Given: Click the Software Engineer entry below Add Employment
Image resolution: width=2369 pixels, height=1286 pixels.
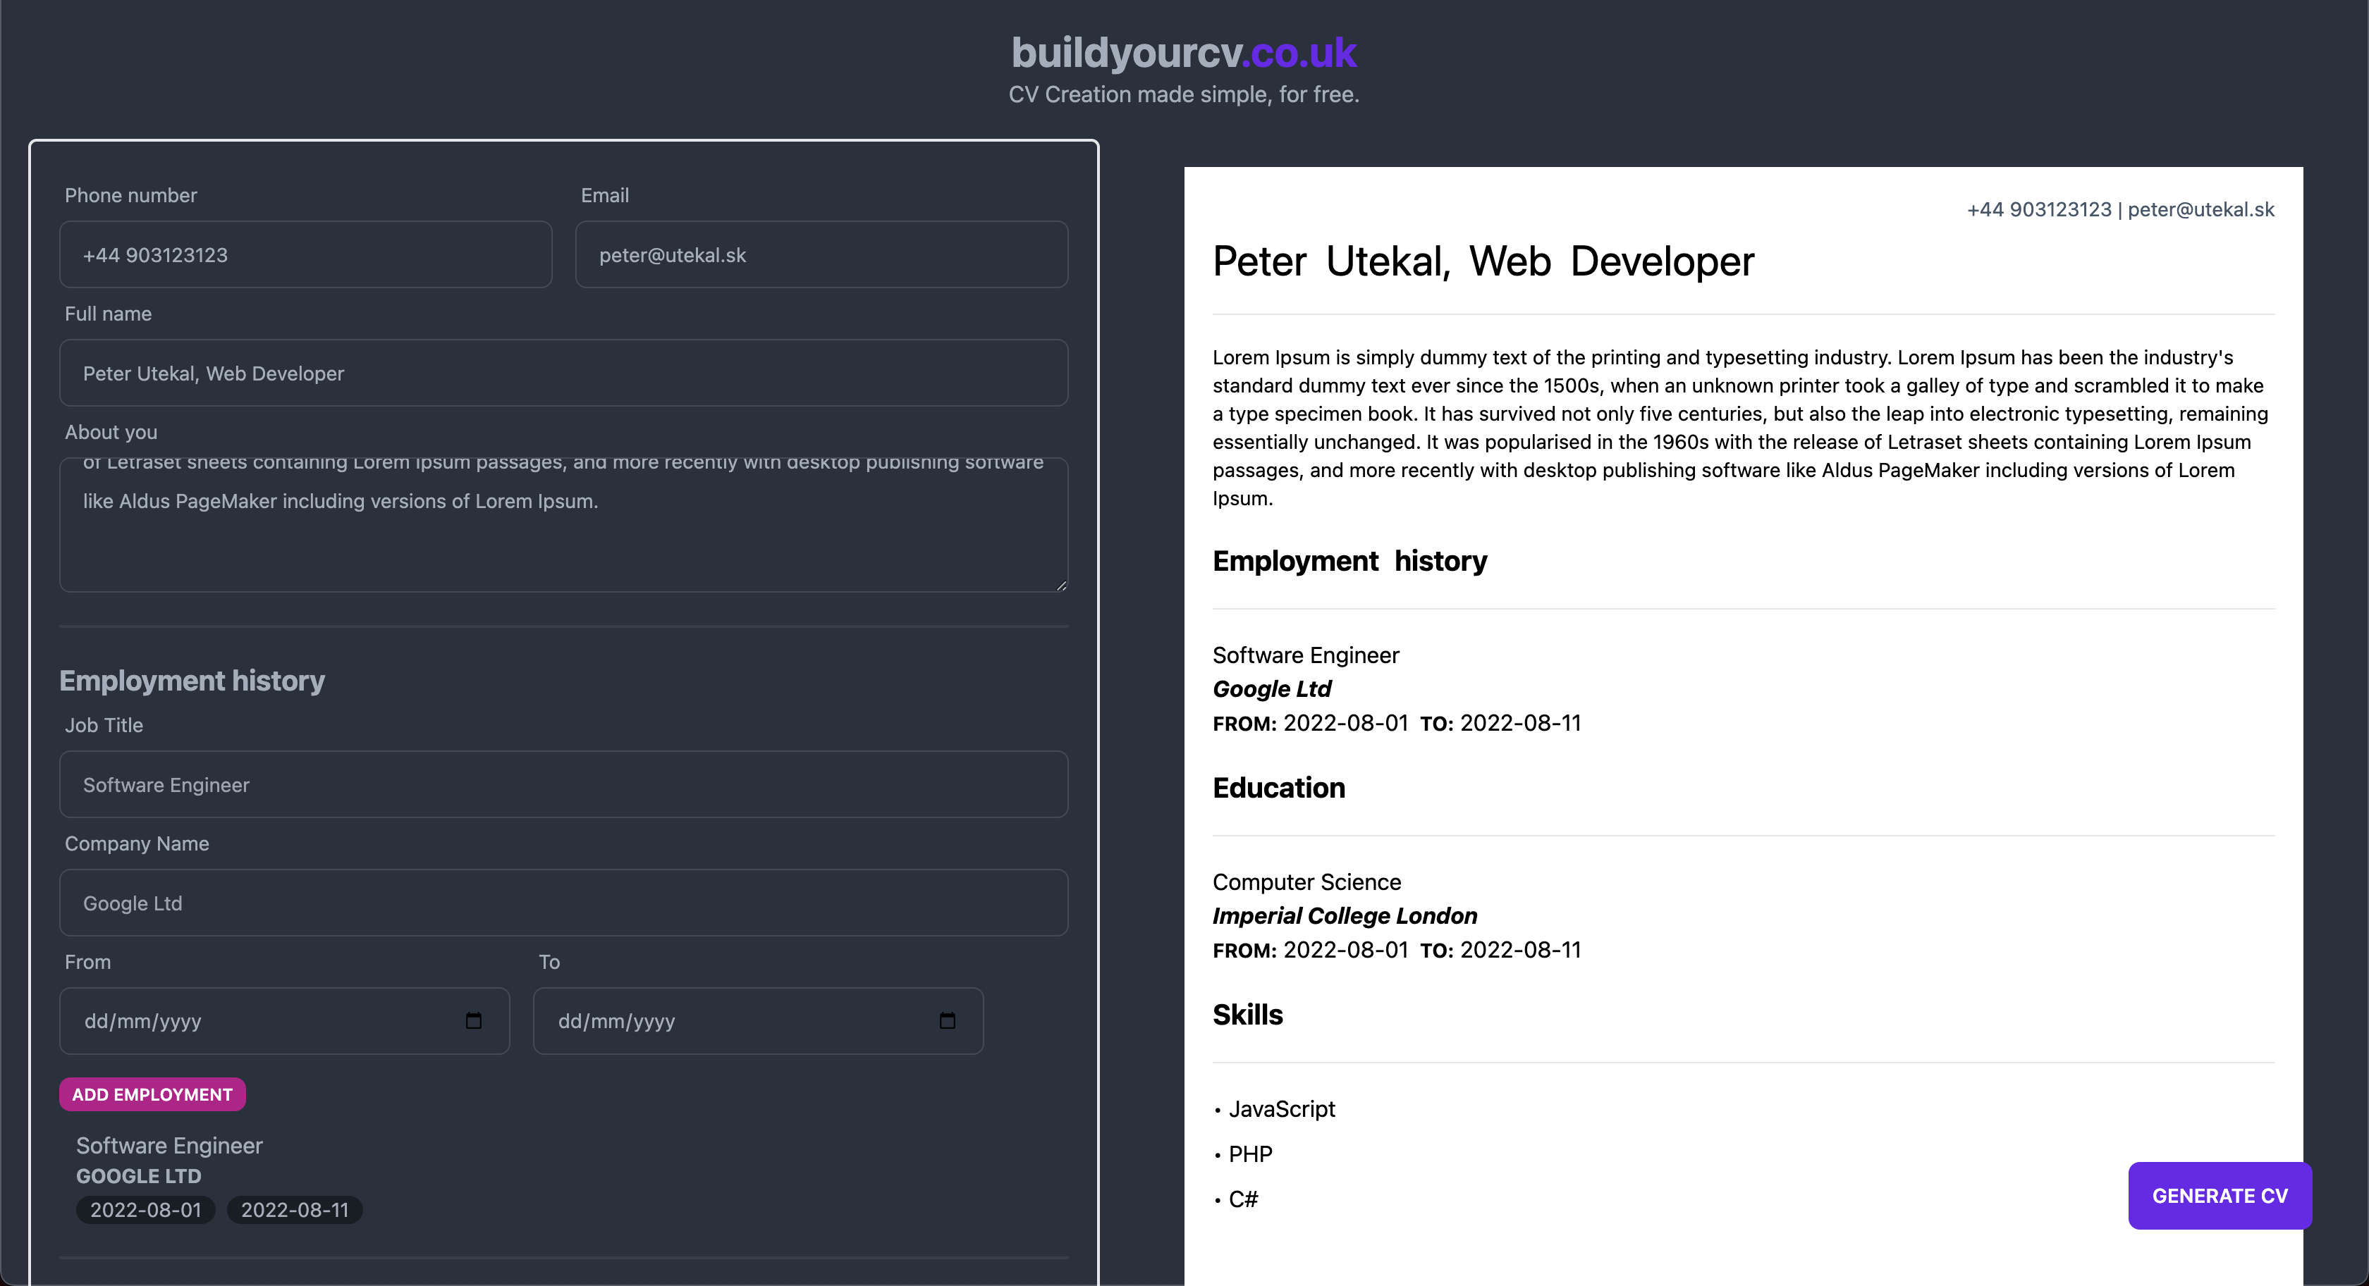Looking at the screenshot, I should tap(169, 1145).
